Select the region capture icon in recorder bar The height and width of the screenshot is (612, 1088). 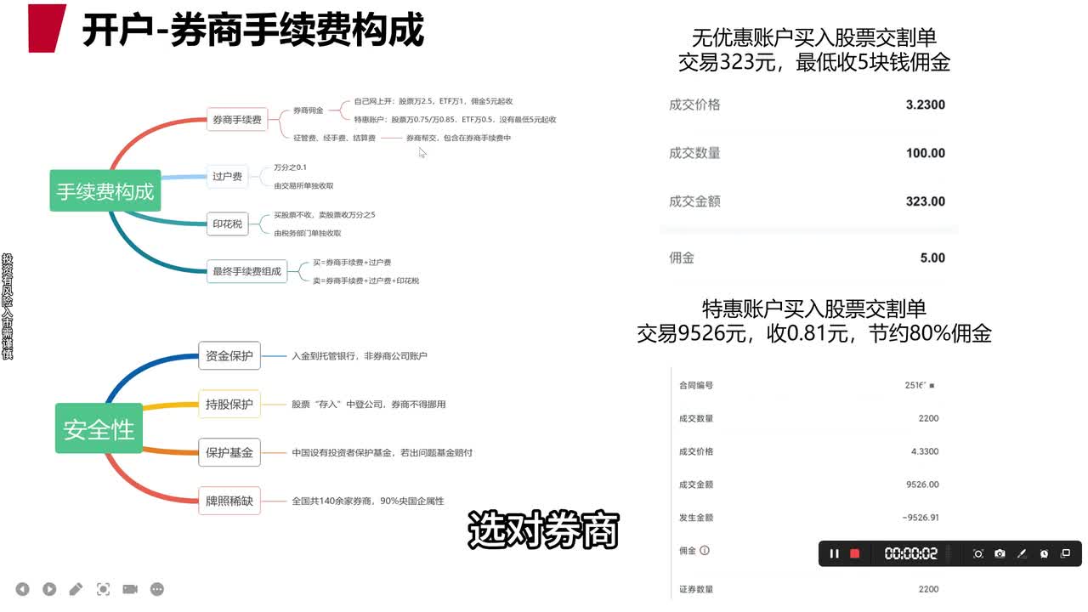point(978,553)
